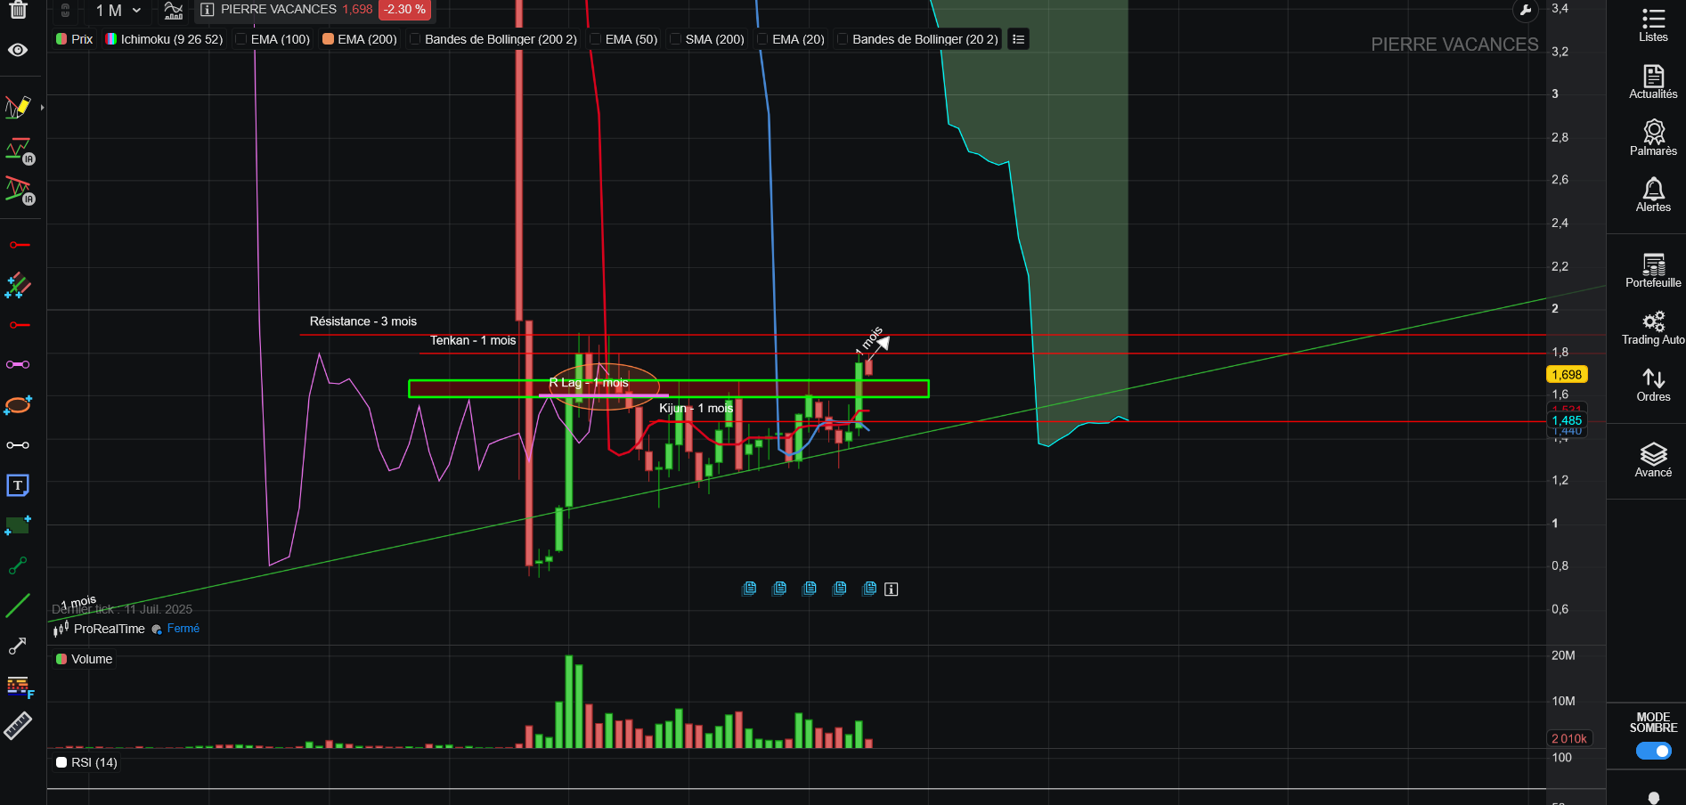Open the Alertes bell panel
This screenshot has height=805, width=1686.
[1653, 195]
